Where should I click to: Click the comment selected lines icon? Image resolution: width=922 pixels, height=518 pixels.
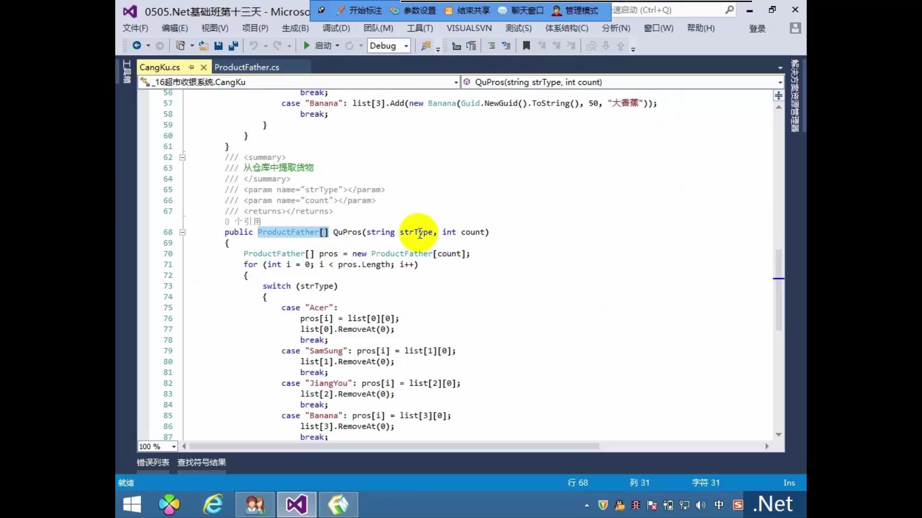pyautogui.click(x=491, y=46)
